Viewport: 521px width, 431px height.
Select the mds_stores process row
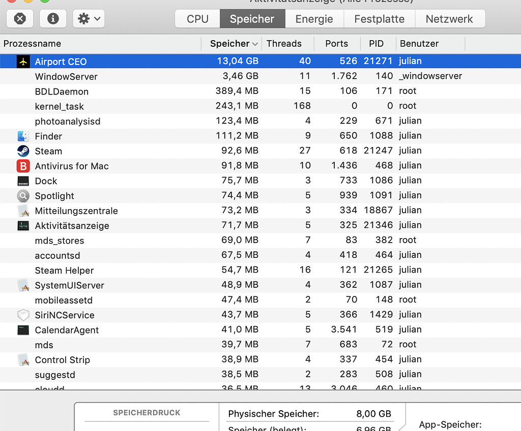click(260, 240)
